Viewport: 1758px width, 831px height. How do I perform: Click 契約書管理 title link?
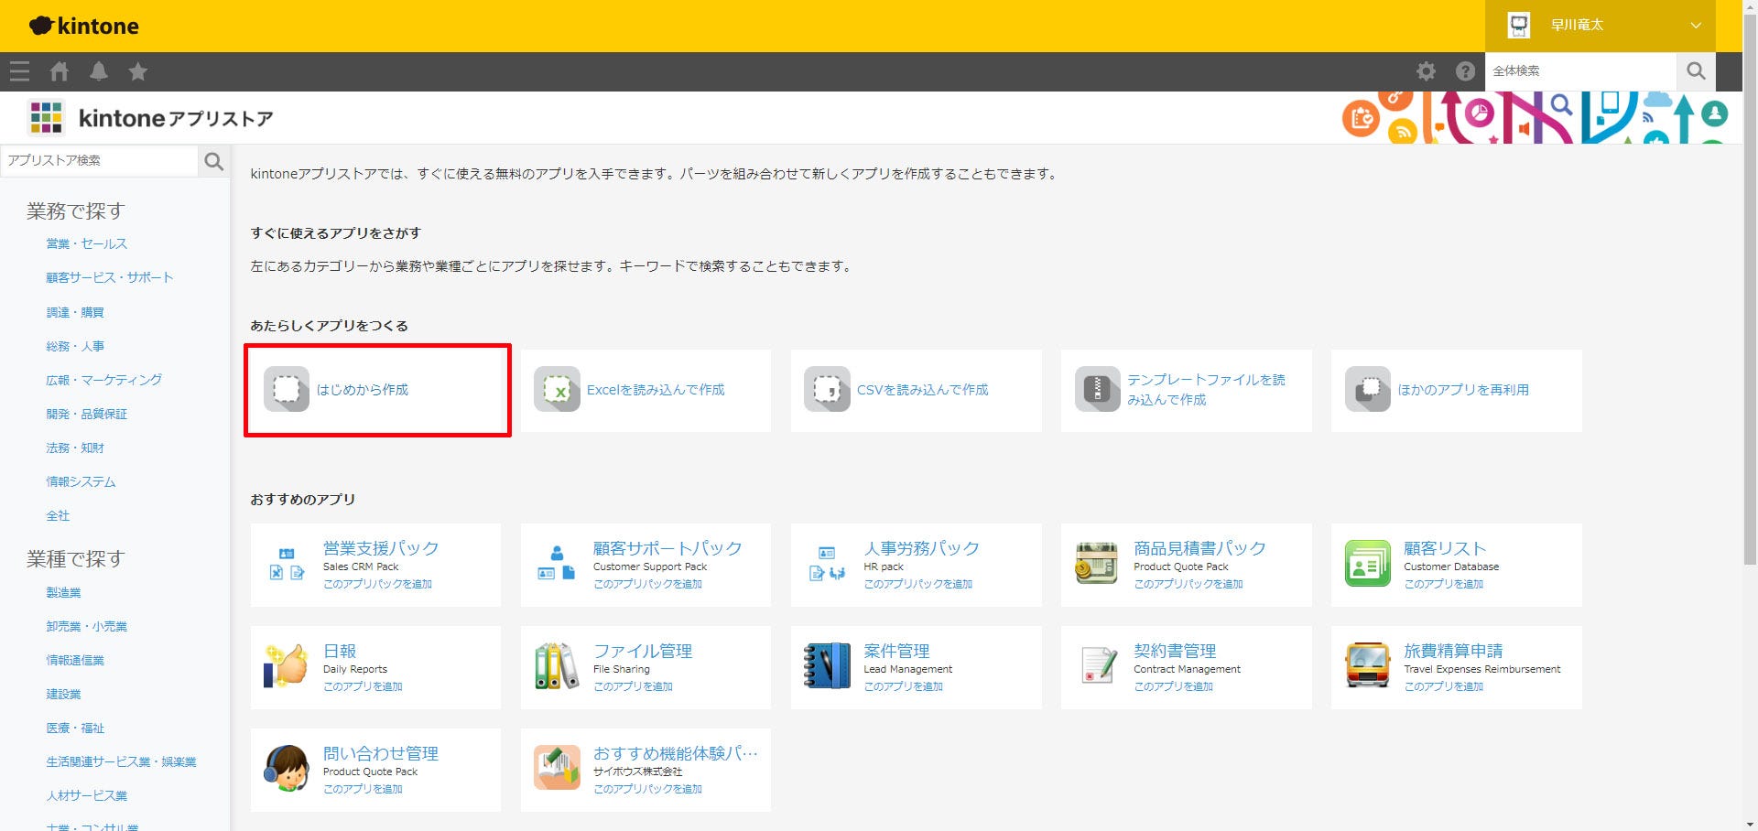pos(1175,651)
